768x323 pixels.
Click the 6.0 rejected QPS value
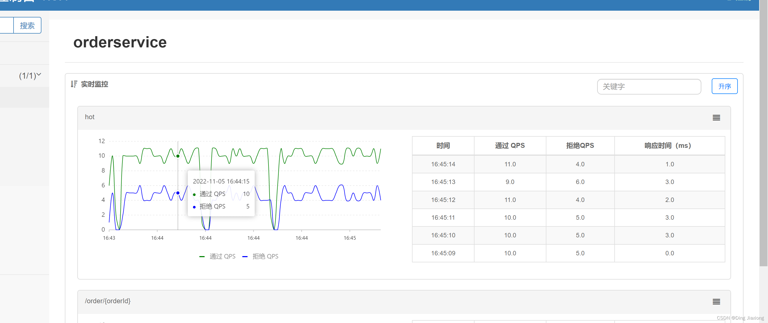point(580,182)
